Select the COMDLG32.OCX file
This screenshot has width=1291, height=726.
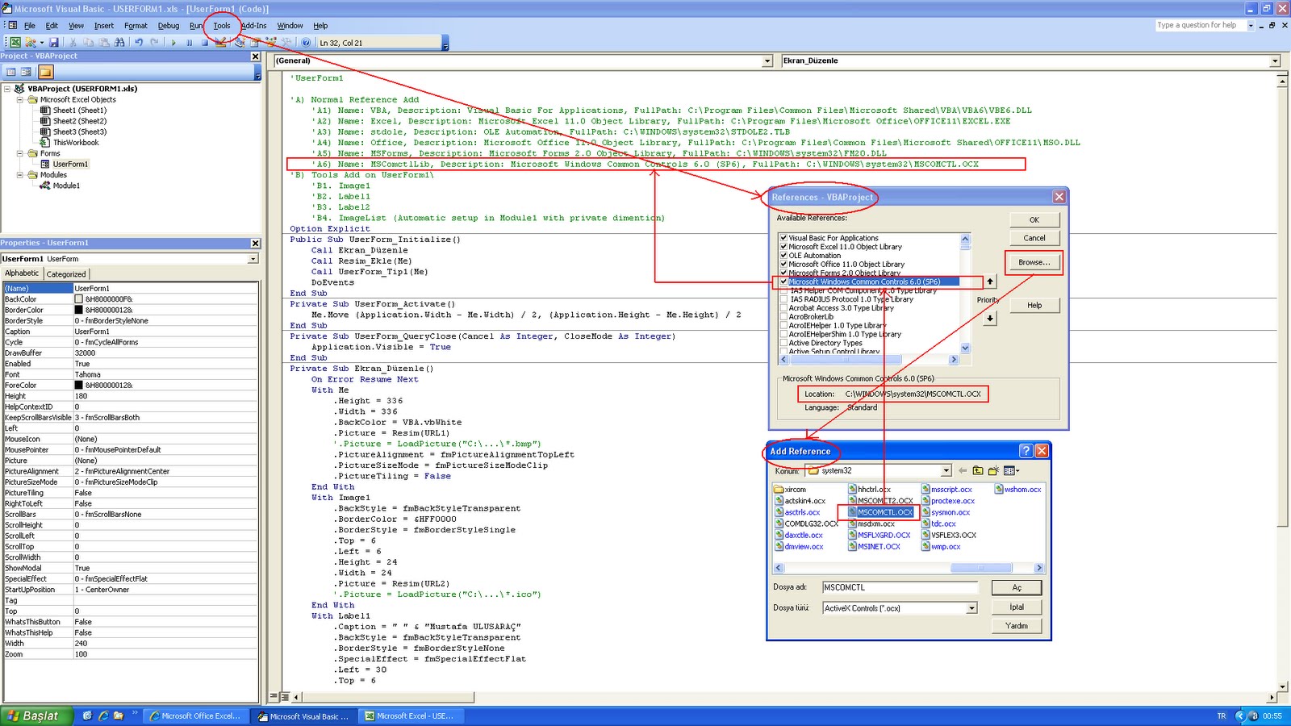pyautogui.click(x=806, y=524)
